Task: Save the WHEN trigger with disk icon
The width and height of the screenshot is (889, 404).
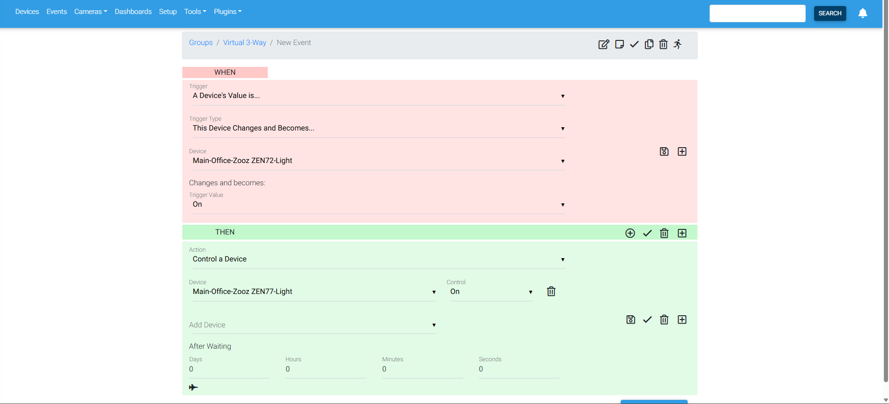Action: 664,151
